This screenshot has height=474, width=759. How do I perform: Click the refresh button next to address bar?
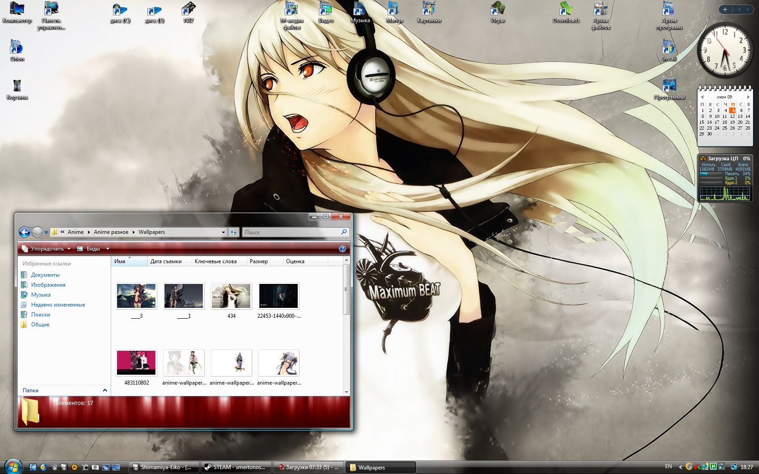[234, 232]
